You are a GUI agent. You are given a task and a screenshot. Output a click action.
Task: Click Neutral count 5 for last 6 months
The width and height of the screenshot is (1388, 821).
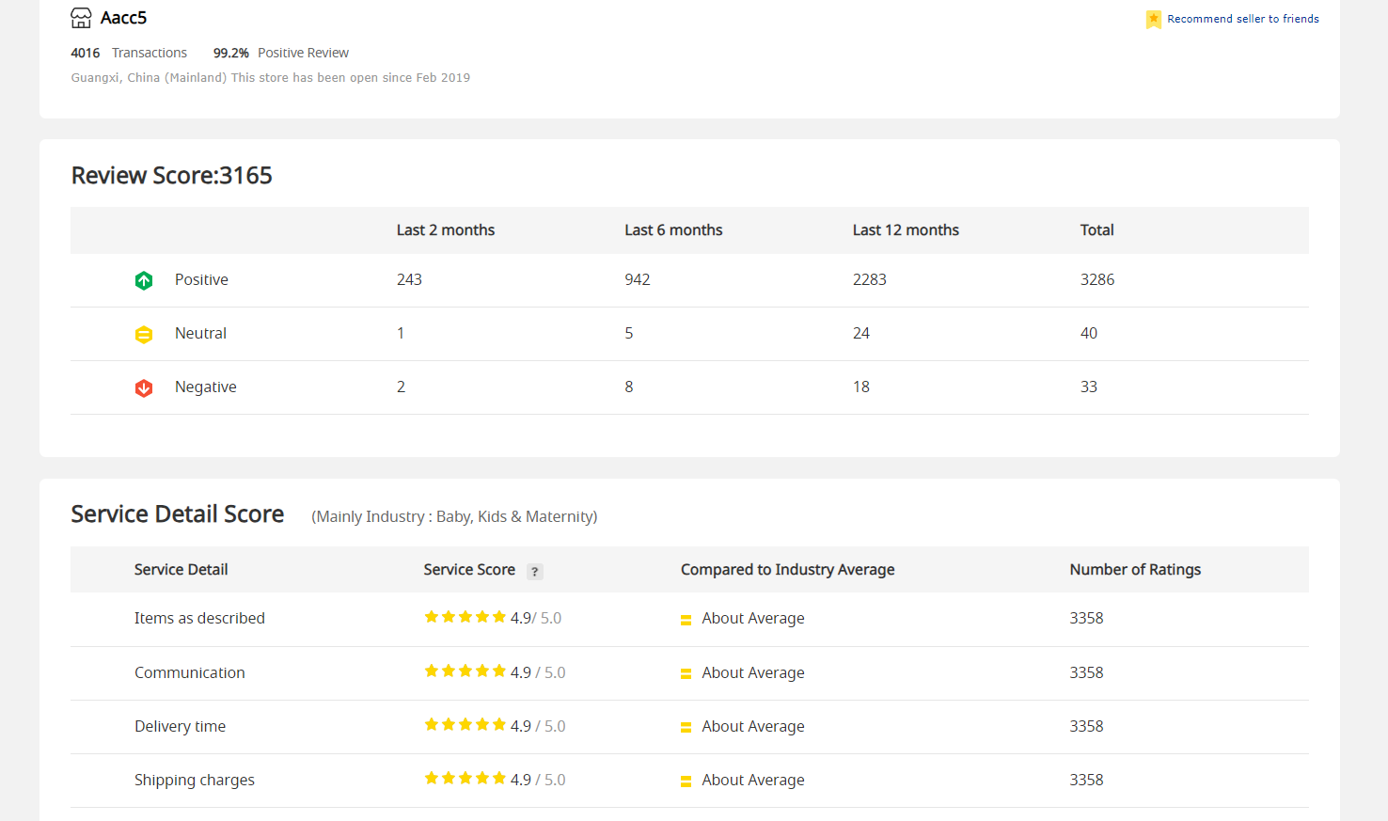(629, 334)
